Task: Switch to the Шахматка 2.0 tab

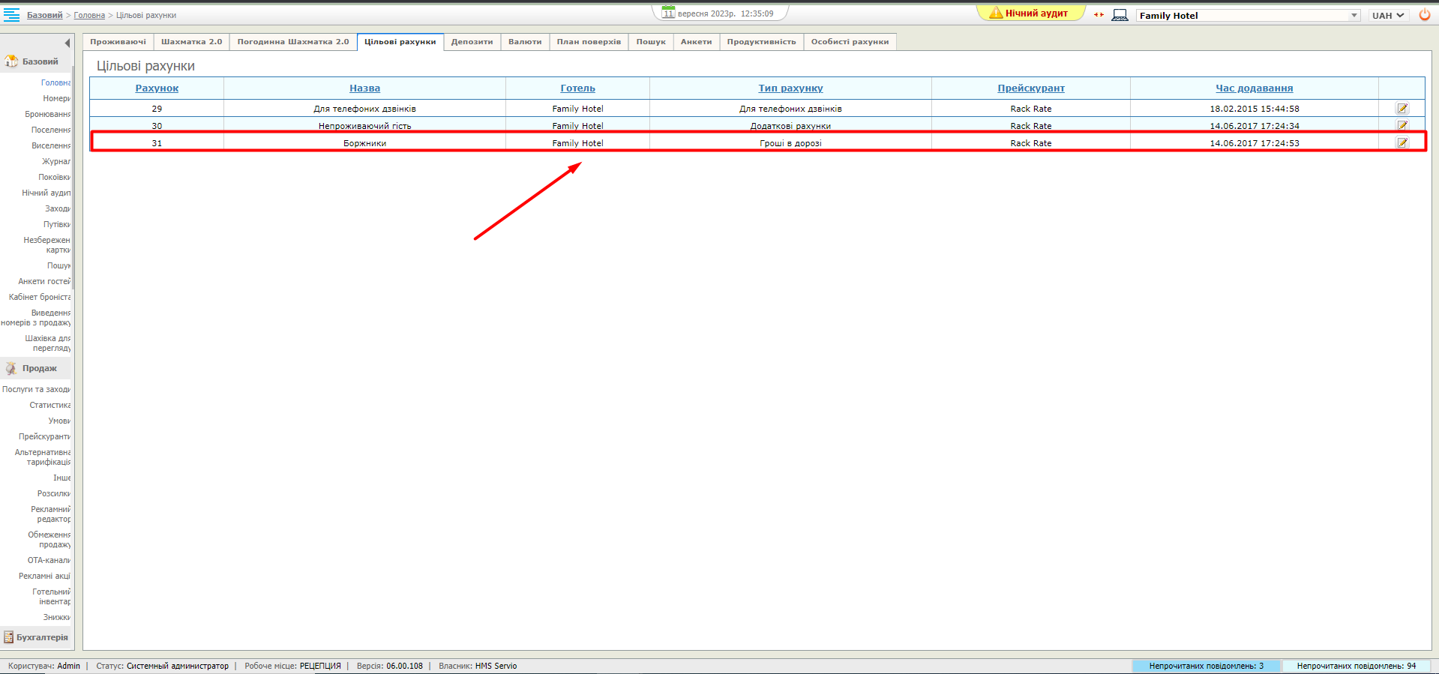Action: click(191, 42)
